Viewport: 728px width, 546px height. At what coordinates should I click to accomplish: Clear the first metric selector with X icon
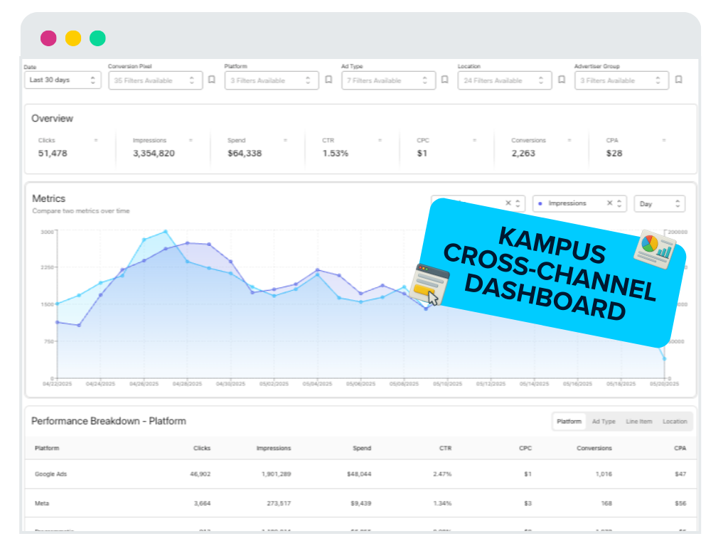(508, 203)
